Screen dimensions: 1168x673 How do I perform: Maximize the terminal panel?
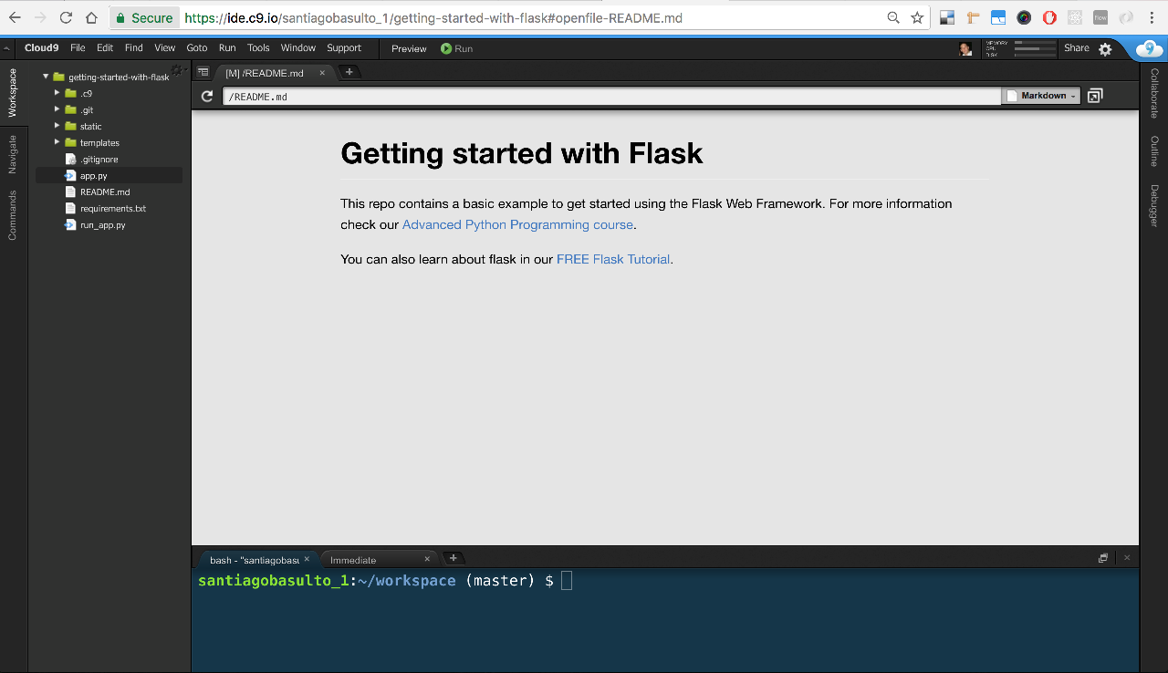(1102, 557)
